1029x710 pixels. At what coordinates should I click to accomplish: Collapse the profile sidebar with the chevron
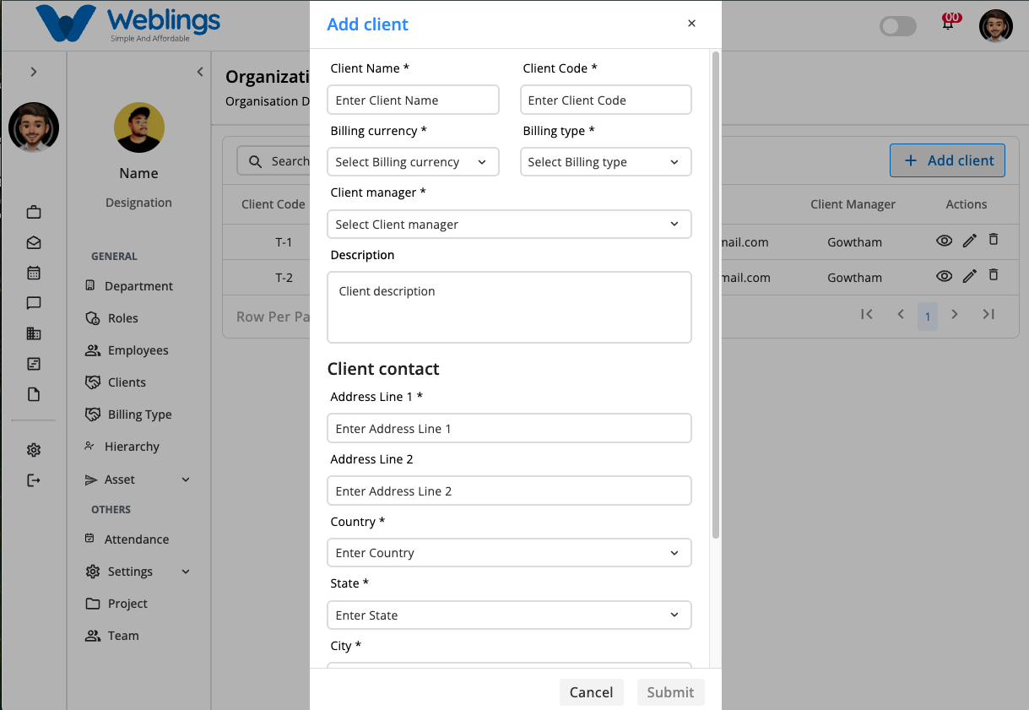click(x=200, y=72)
